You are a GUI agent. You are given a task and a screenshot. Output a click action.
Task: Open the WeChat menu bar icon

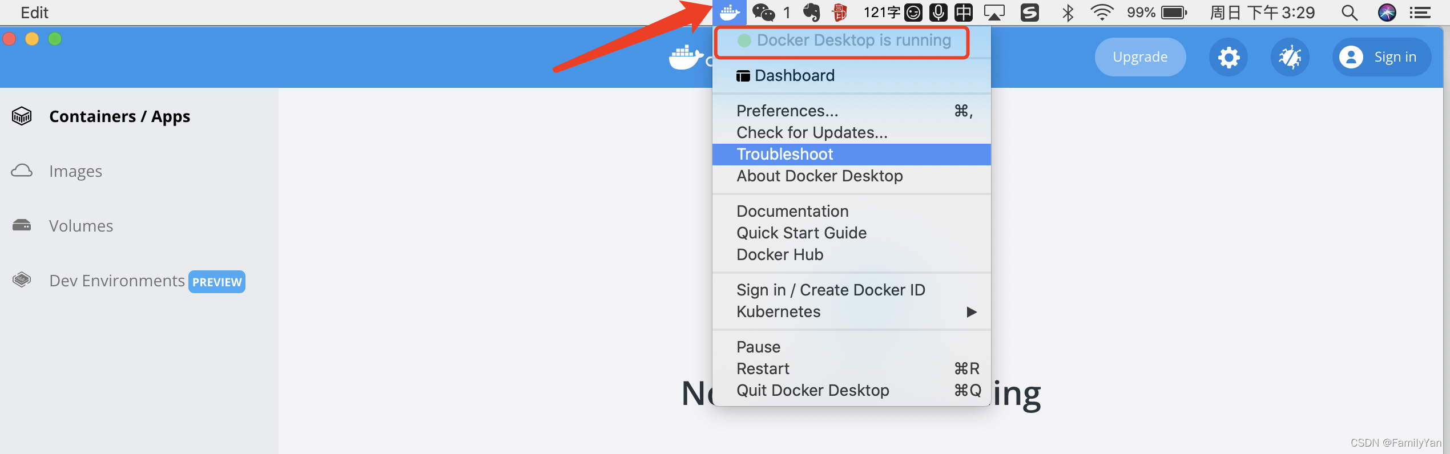pyautogui.click(x=763, y=12)
